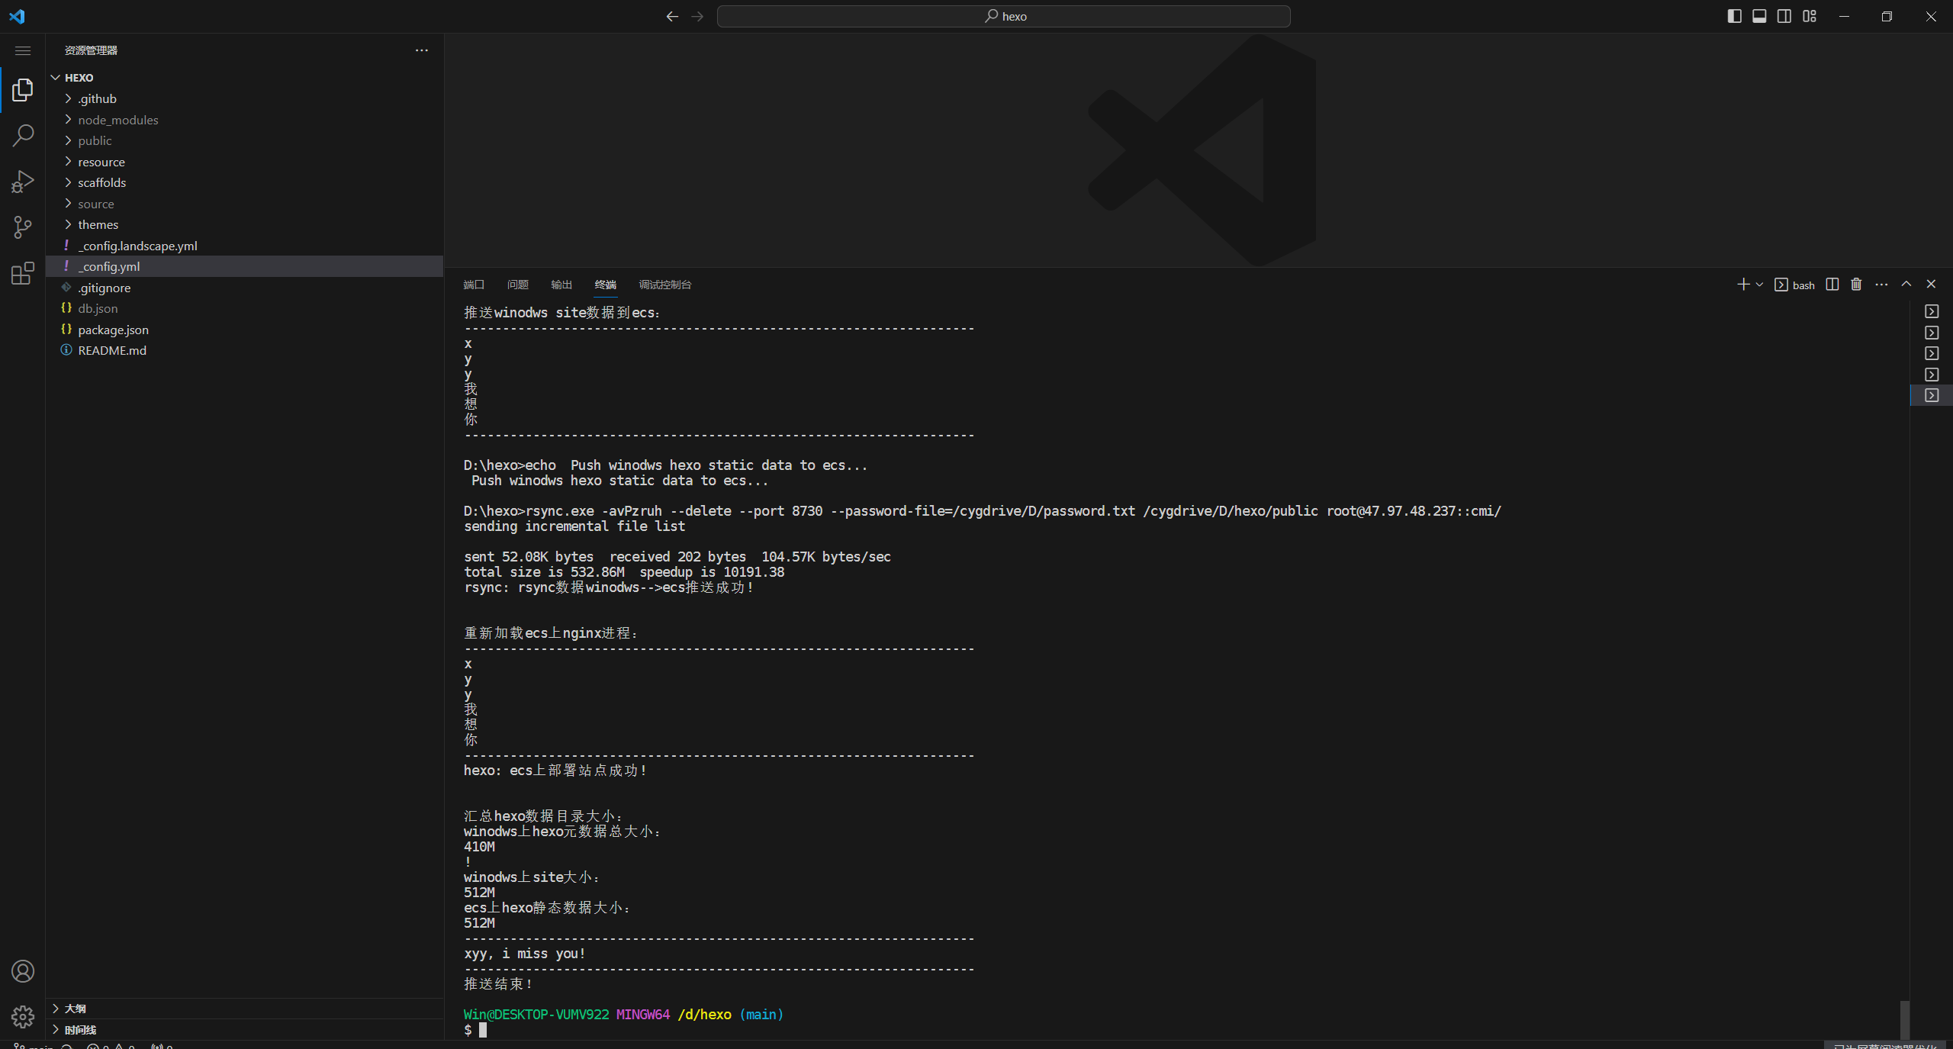
Task: Expand the themes folder
Action: [x=244, y=224]
